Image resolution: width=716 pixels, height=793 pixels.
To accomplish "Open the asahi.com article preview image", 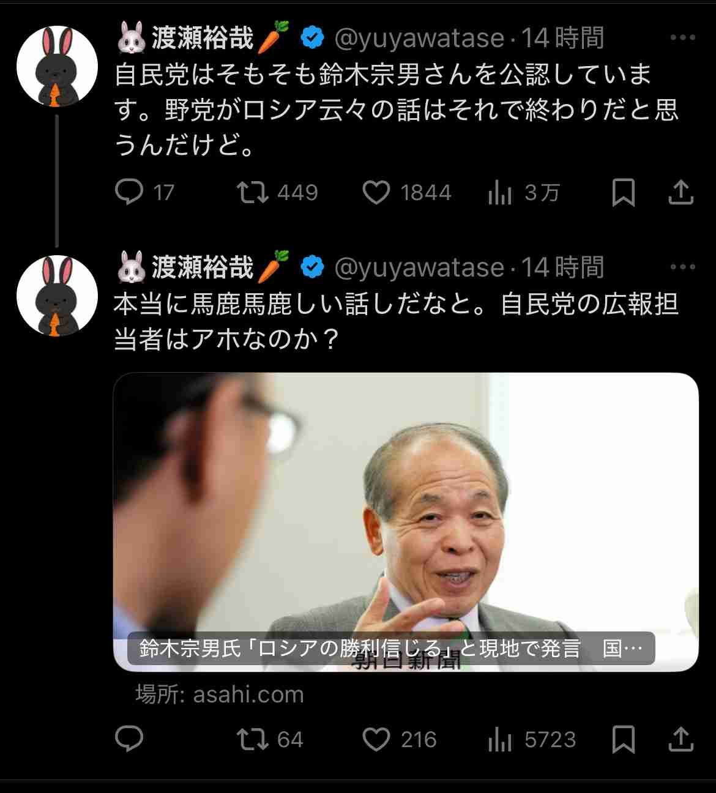I will pyautogui.click(x=406, y=522).
